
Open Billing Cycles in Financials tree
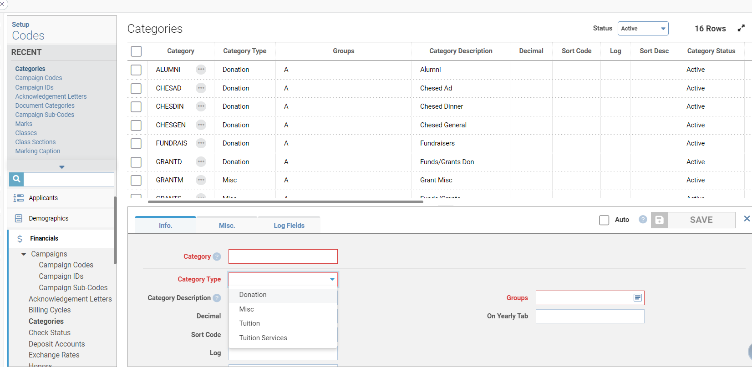click(x=50, y=310)
